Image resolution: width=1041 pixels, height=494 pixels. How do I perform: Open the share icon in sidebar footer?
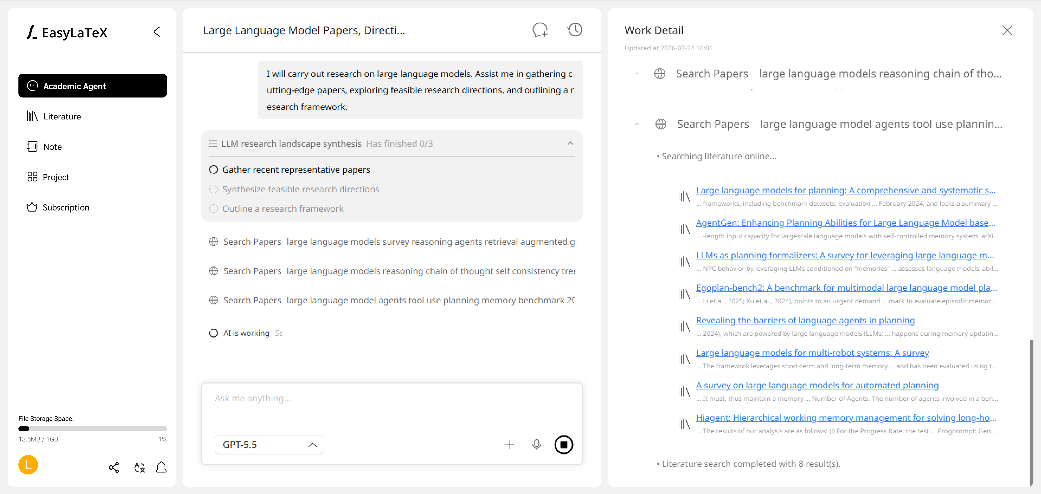click(114, 467)
